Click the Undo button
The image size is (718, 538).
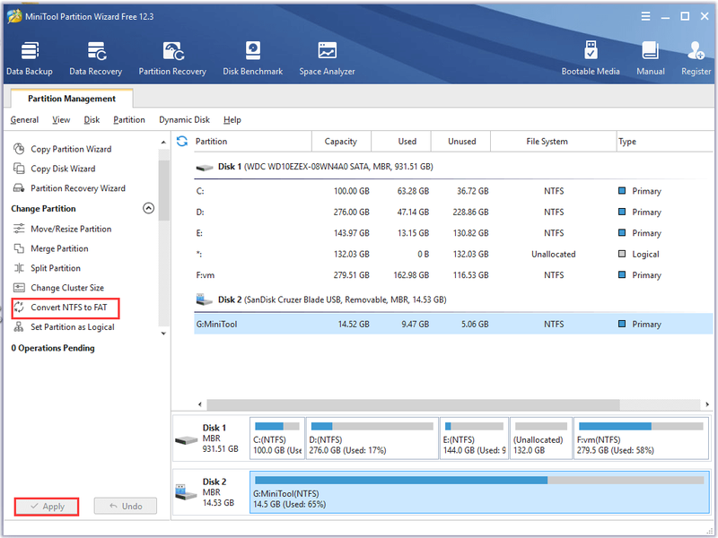(x=126, y=506)
